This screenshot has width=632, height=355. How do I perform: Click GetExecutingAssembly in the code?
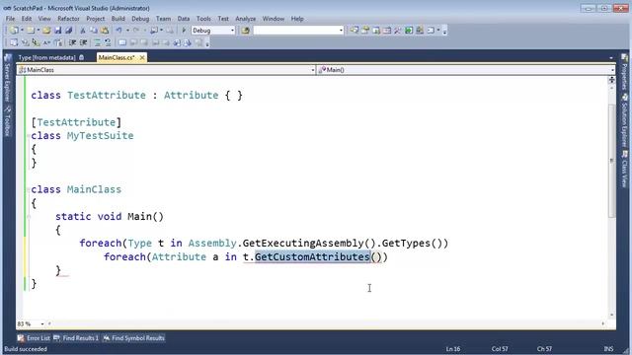point(303,244)
